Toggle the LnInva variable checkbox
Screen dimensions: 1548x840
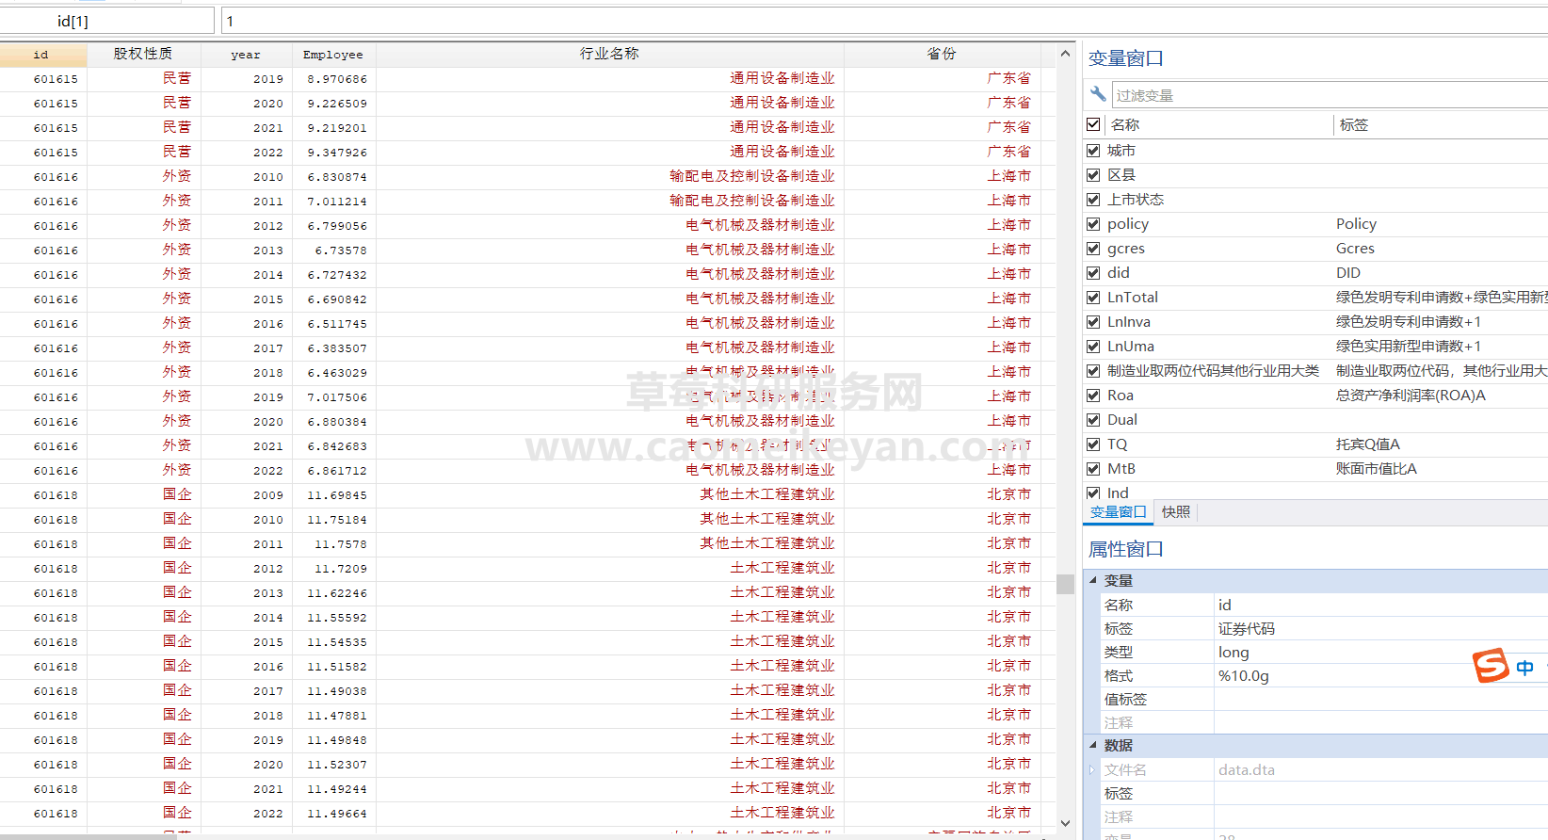[x=1093, y=322]
